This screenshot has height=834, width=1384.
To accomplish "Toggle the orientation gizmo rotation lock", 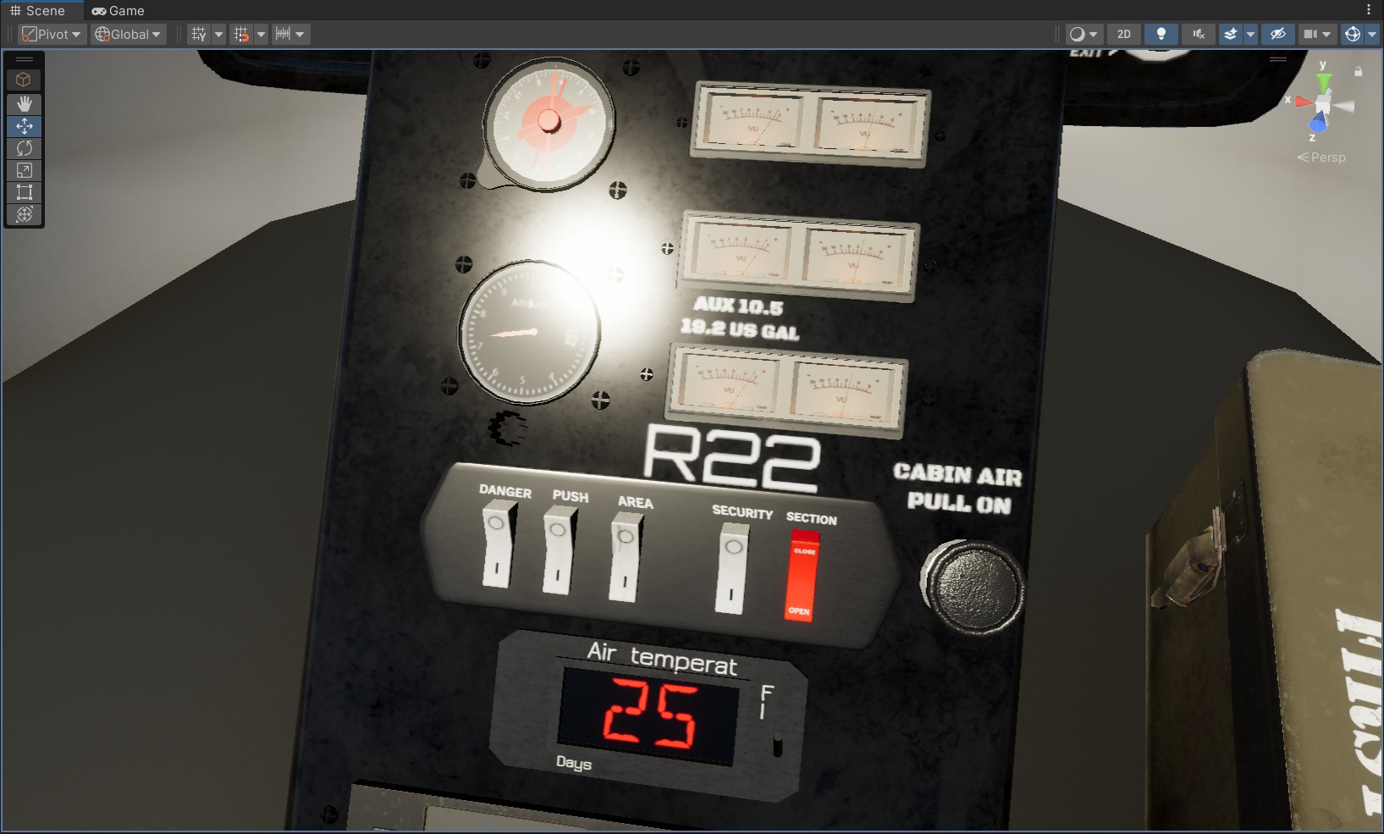I will 1359,72.
